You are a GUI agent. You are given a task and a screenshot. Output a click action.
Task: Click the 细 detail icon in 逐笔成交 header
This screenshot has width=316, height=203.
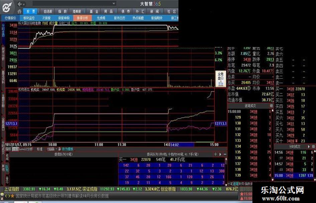point(271,106)
